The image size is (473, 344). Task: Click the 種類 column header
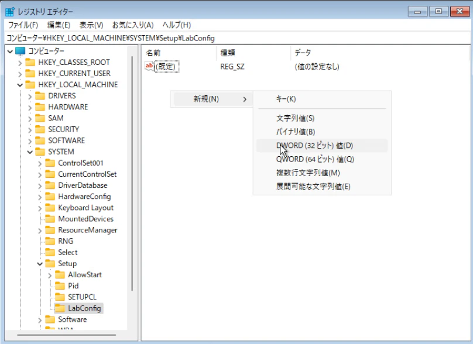tap(253, 53)
